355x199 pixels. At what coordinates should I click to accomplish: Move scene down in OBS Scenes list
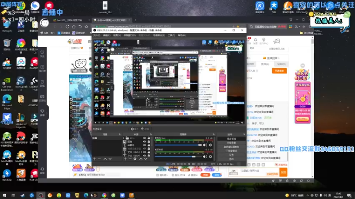pos(110,159)
